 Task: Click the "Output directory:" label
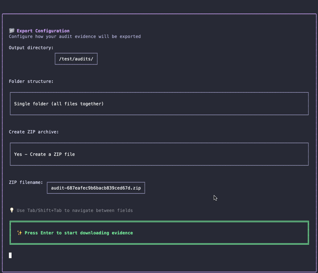[x=31, y=48]
